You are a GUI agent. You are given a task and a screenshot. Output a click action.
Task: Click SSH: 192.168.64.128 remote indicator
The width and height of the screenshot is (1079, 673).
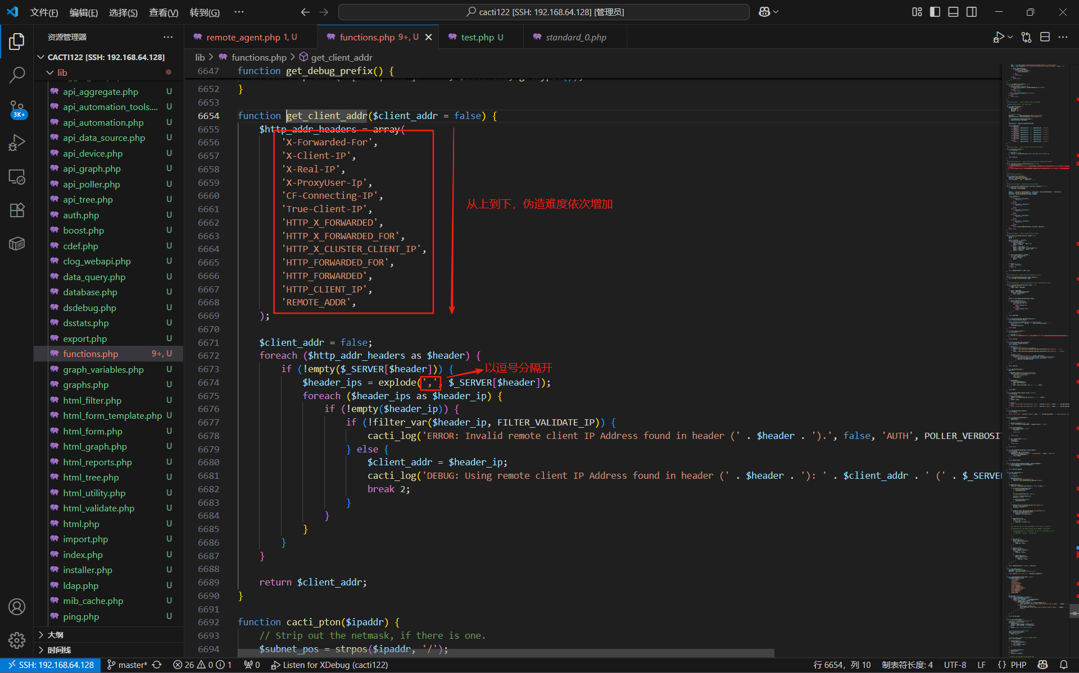(x=51, y=665)
